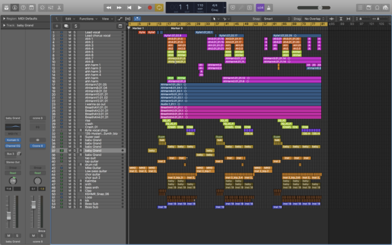Click the duplicate track icon

pos(66,26)
